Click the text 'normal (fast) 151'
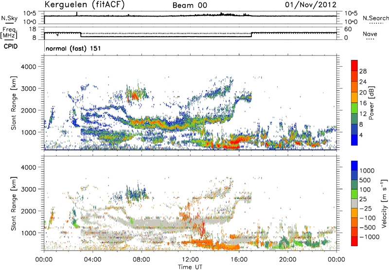This screenshot has height=270, width=389. click(x=73, y=48)
